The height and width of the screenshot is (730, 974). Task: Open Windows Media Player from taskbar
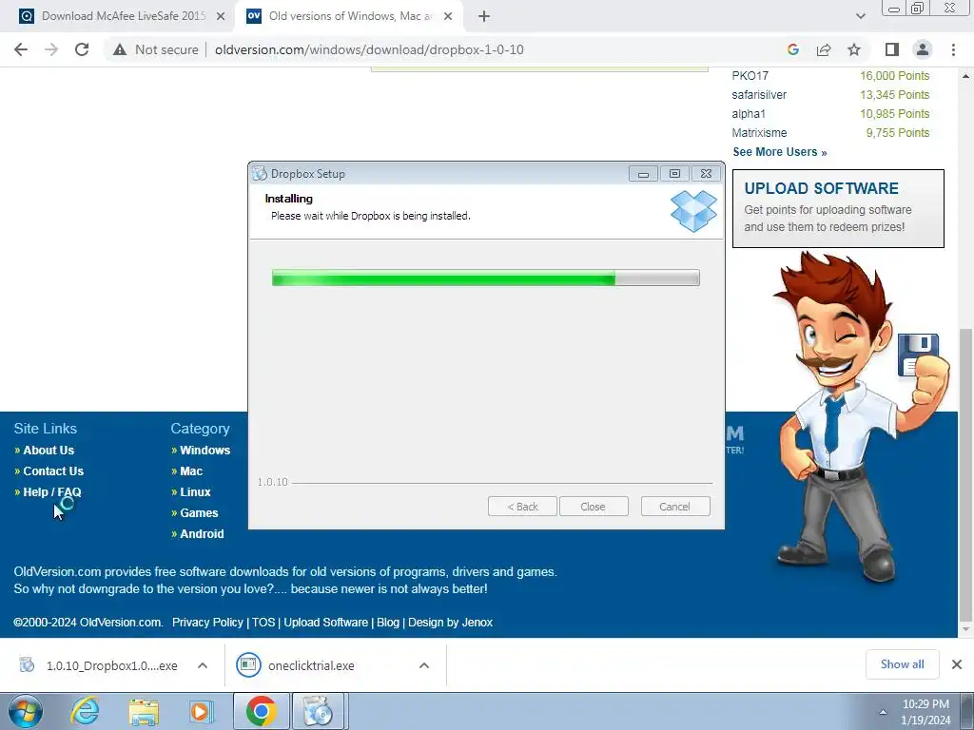coord(200,712)
